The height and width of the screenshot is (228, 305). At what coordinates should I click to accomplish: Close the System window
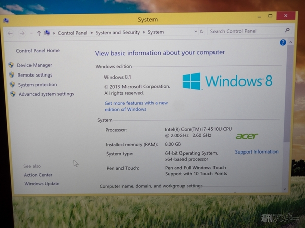(x=286, y=16)
